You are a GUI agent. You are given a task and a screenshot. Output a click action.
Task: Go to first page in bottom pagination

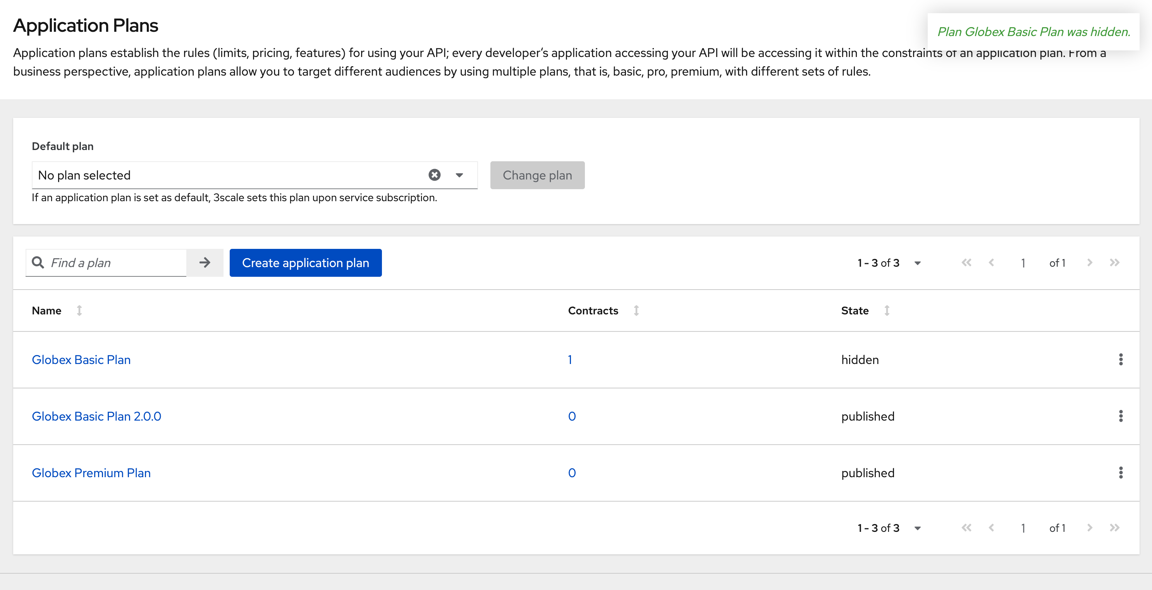coord(966,528)
